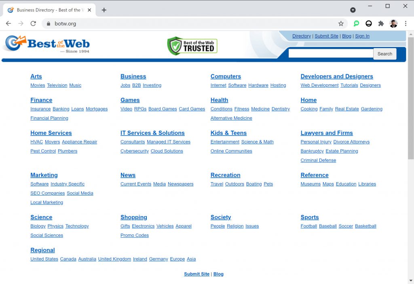The image size is (414, 284).
Task: Open a new tab with the plus button
Action: pyautogui.click(x=104, y=10)
